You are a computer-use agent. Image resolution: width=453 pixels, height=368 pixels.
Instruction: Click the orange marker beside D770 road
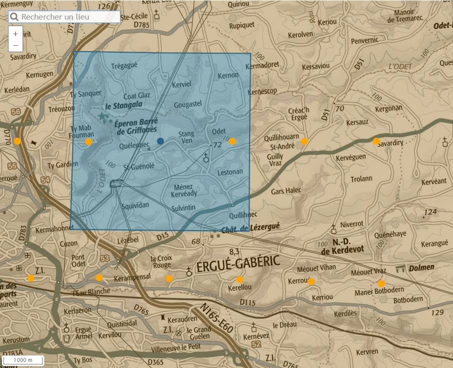(x=18, y=141)
